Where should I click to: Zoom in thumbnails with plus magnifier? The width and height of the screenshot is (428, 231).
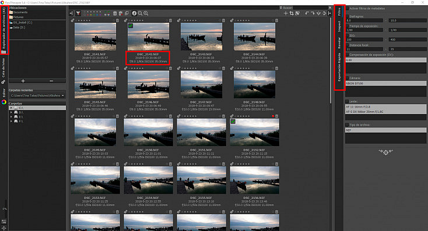tap(146, 13)
